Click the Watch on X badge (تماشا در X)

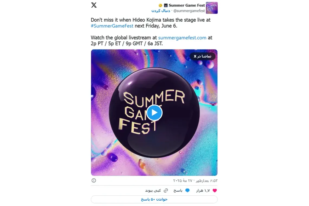click(x=202, y=56)
